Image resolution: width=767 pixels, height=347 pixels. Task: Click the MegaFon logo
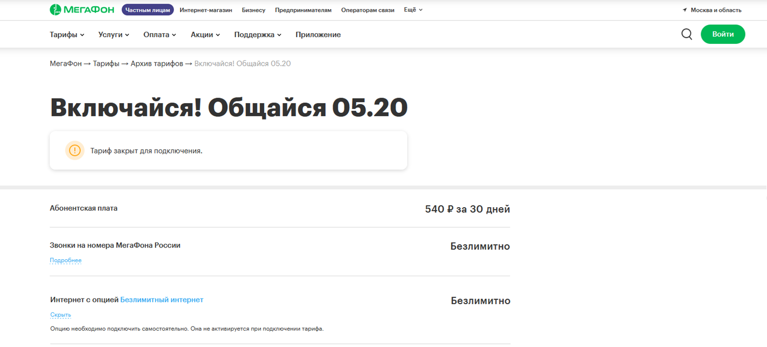pos(82,10)
